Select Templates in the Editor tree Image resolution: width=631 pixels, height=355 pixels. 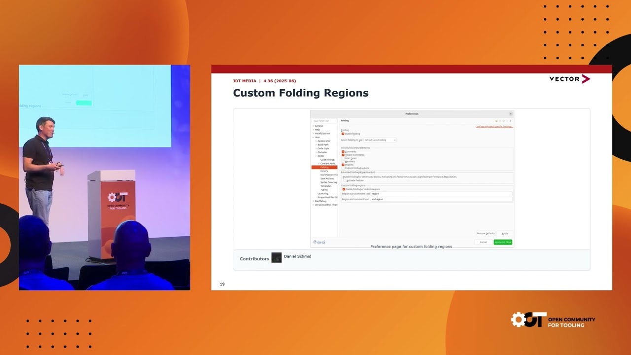pyautogui.click(x=326, y=186)
